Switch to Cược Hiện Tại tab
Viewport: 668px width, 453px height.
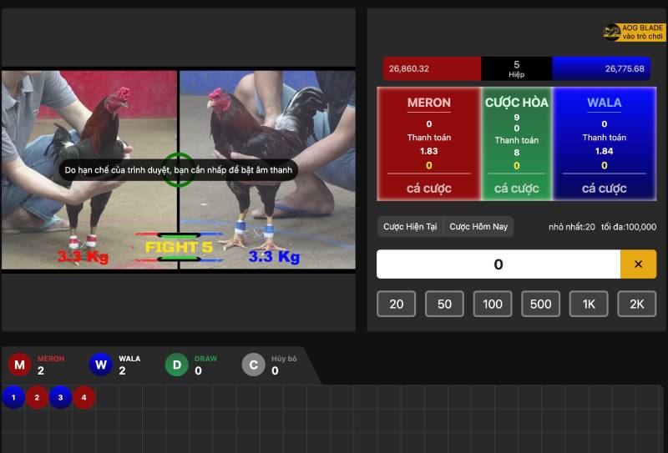pos(410,227)
